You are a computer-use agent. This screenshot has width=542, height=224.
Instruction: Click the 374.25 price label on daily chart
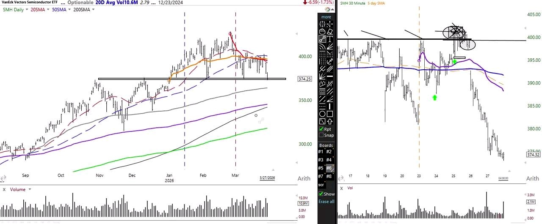tap(305, 79)
